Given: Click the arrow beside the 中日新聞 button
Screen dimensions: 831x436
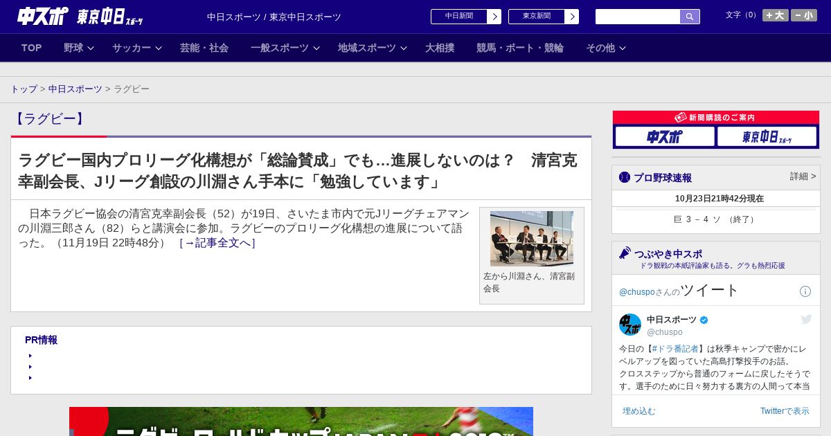Looking at the screenshot, I should (494, 17).
